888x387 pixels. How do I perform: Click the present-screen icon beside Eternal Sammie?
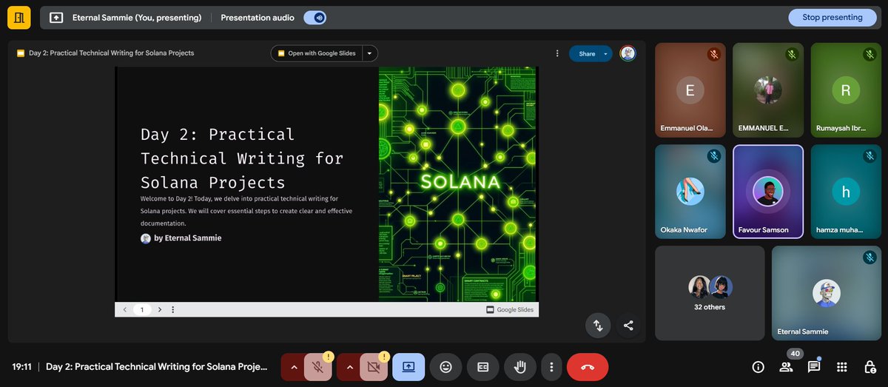tap(56, 18)
